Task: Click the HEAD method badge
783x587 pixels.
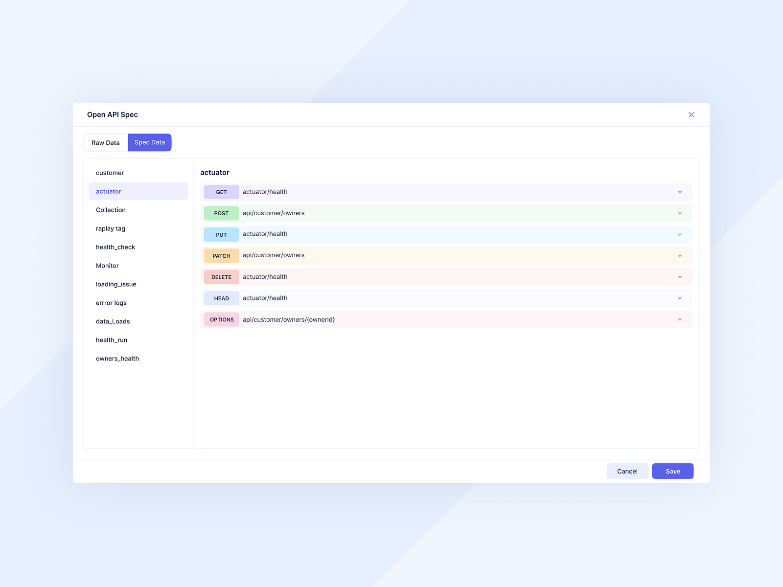Action: (222, 298)
